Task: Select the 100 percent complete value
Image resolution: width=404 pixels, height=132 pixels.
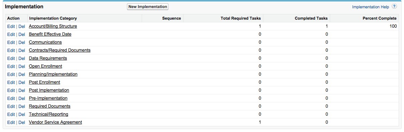Action: coord(393,26)
